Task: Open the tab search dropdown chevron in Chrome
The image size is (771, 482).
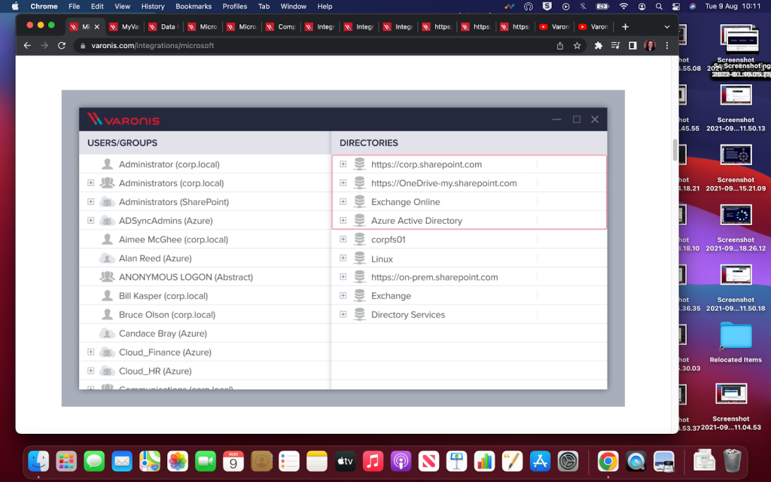Action: coord(667,27)
